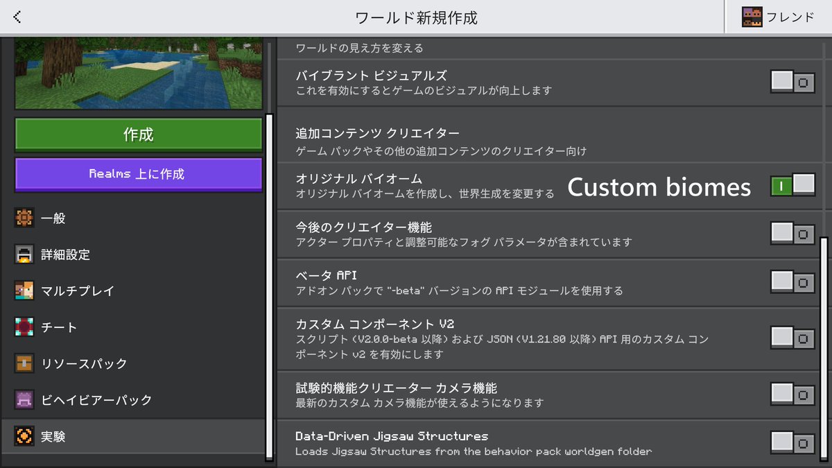The image size is (832, 468).
Task: Open the リソースパック tab
Action: 132,363
